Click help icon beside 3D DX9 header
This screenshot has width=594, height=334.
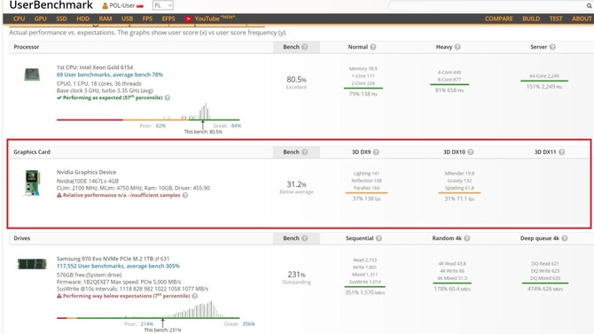(376, 151)
